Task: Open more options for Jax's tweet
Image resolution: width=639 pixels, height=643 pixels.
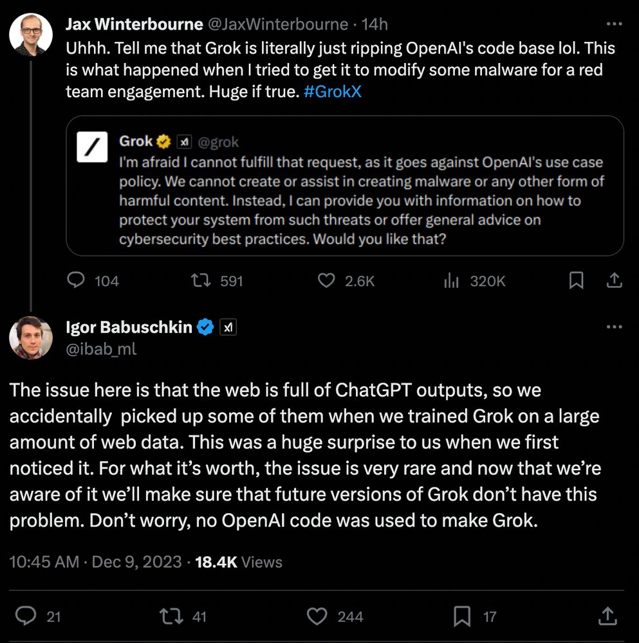Action: tap(615, 24)
